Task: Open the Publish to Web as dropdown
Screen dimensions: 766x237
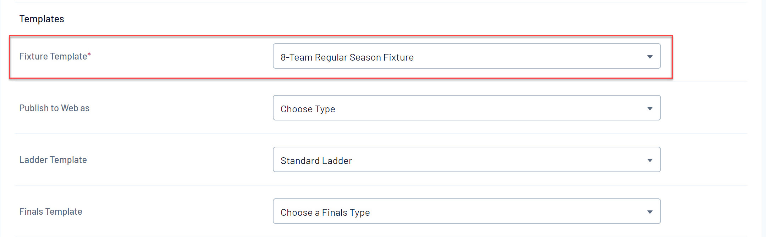Action: (x=466, y=108)
